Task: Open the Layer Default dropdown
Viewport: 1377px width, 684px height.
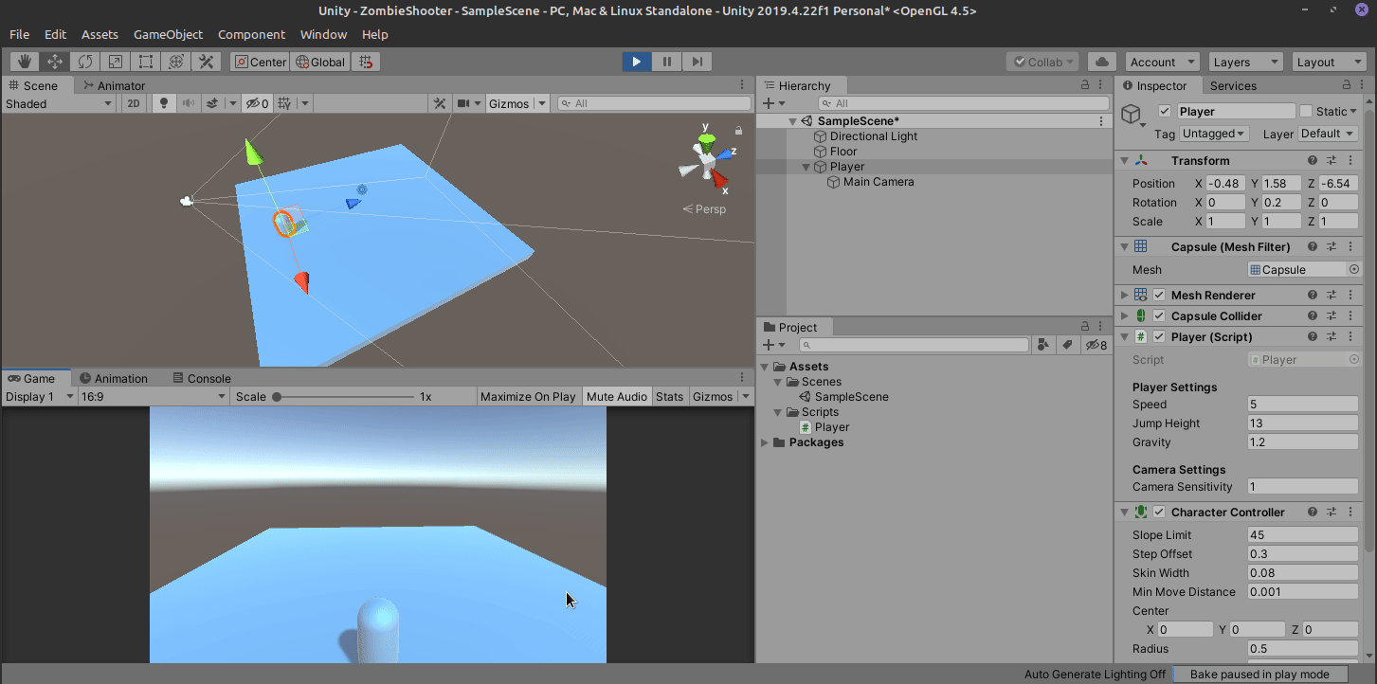Action: point(1327,134)
